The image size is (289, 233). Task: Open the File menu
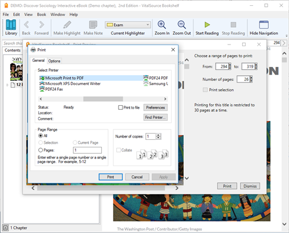tap(6, 14)
